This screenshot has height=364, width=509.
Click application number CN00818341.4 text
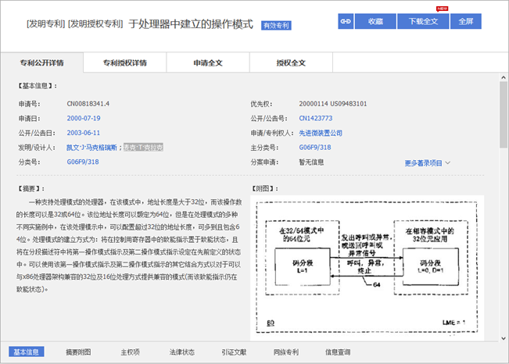88,104
